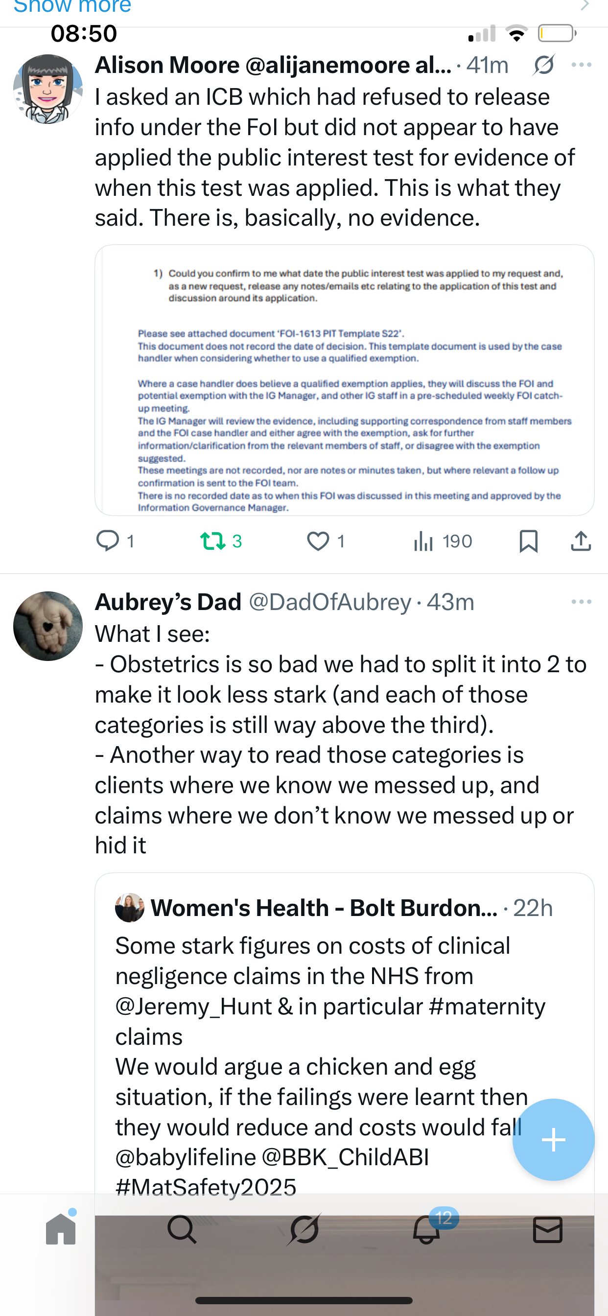This screenshot has height=1316, width=608.
Task: Open the FOI response document image
Action: pyautogui.click(x=344, y=380)
